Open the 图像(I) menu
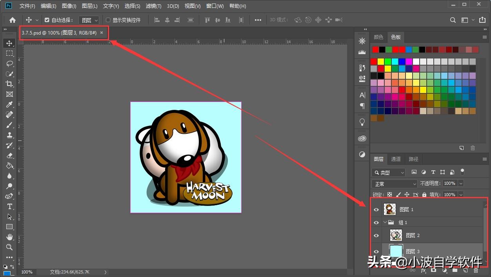The width and height of the screenshot is (491, 277). [69, 6]
